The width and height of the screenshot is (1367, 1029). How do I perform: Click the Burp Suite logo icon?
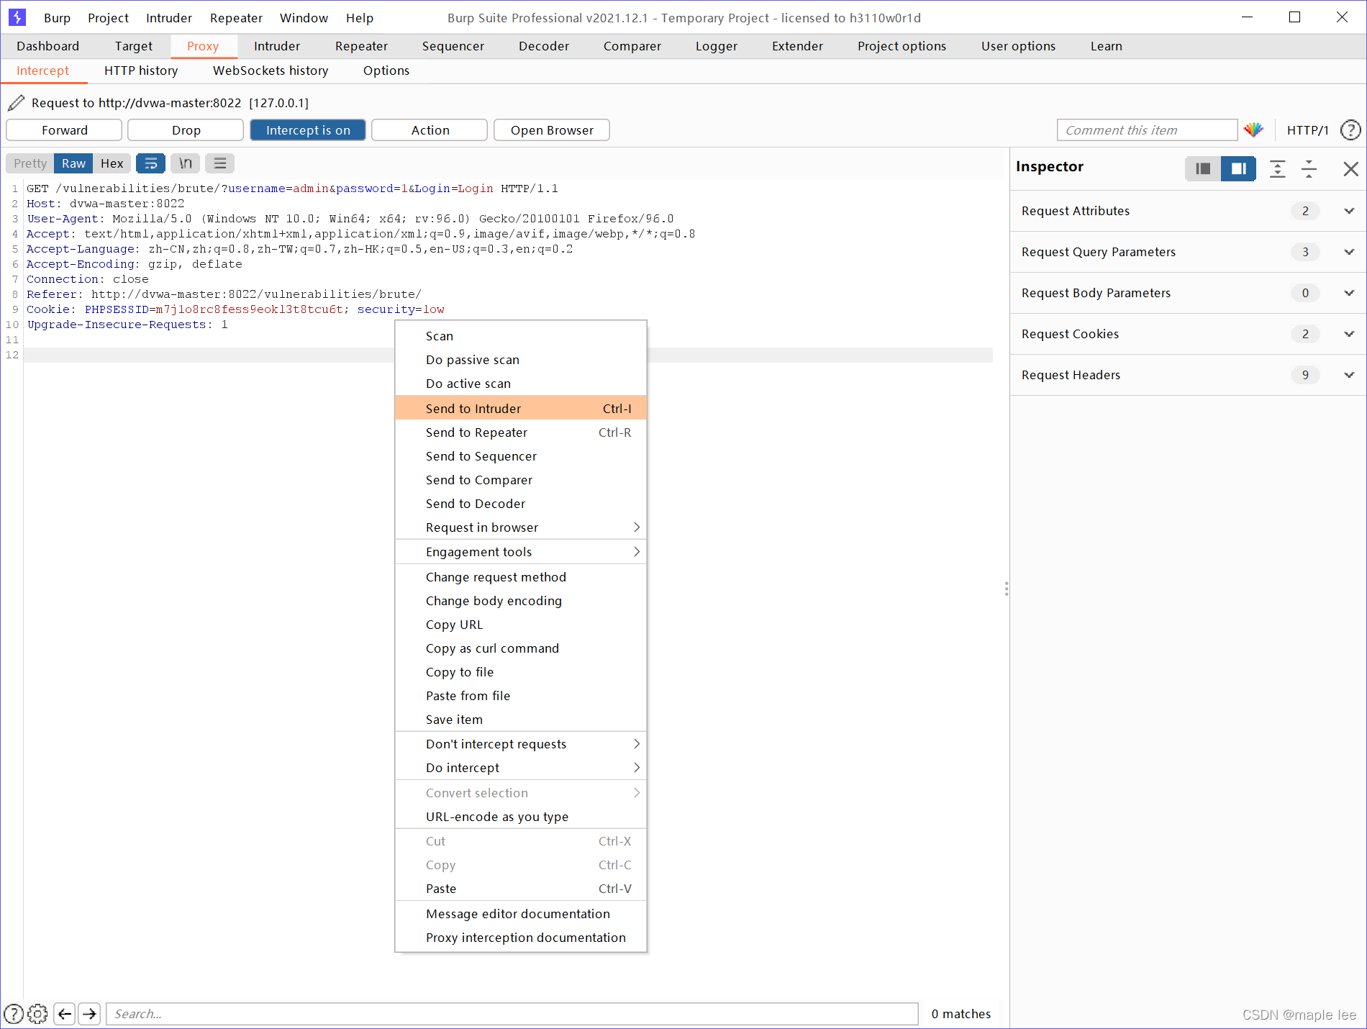tap(17, 17)
